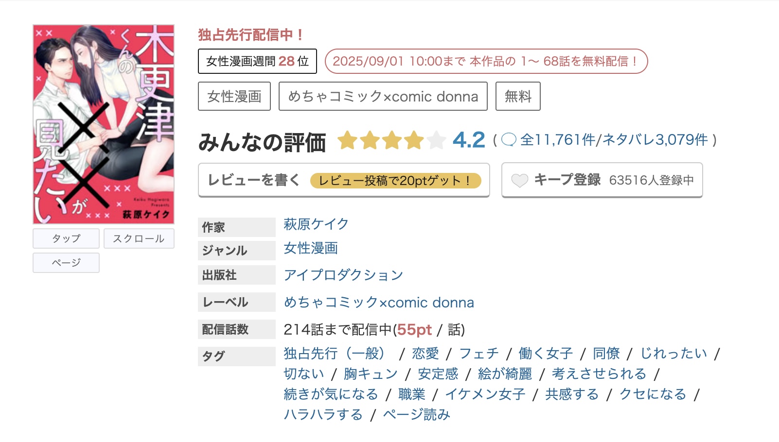Image resolution: width=779 pixels, height=442 pixels.
Task: Select the 無料 filter tab
Action: (x=517, y=96)
